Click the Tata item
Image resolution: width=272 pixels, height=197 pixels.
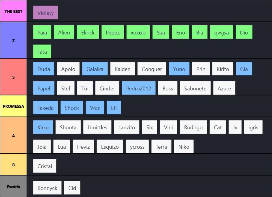[x=42, y=52]
